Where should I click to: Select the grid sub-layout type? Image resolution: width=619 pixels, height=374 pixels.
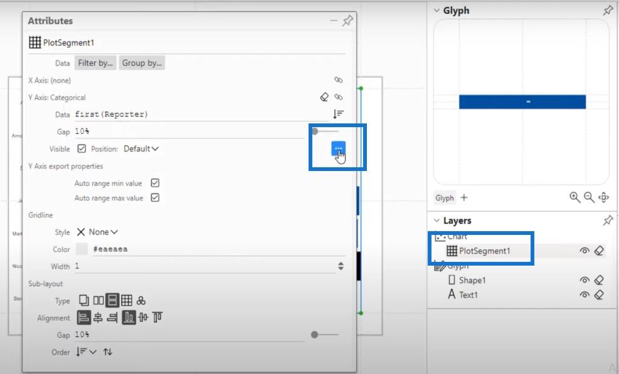pos(127,300)
